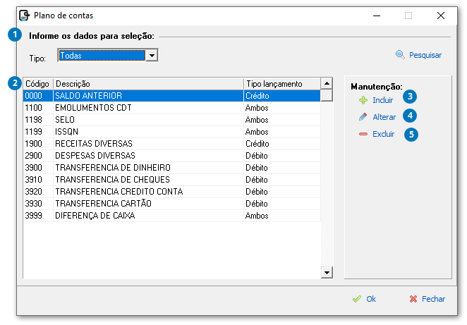
Task: Close the Plano de contas window
Action: [x=441, y=15]
